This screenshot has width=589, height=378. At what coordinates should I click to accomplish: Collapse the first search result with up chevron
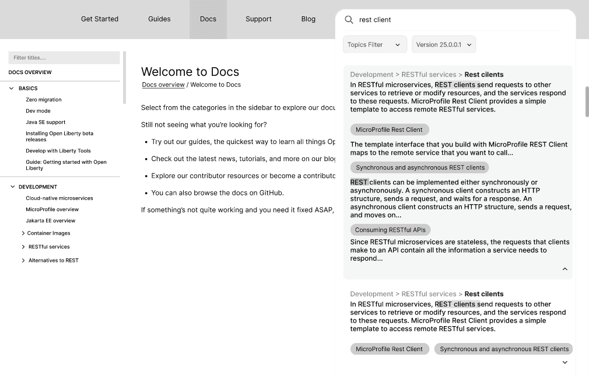[565, 269]
